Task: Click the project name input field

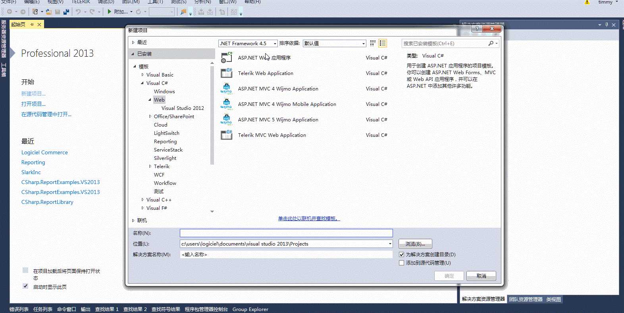Action: coord(286,233)
